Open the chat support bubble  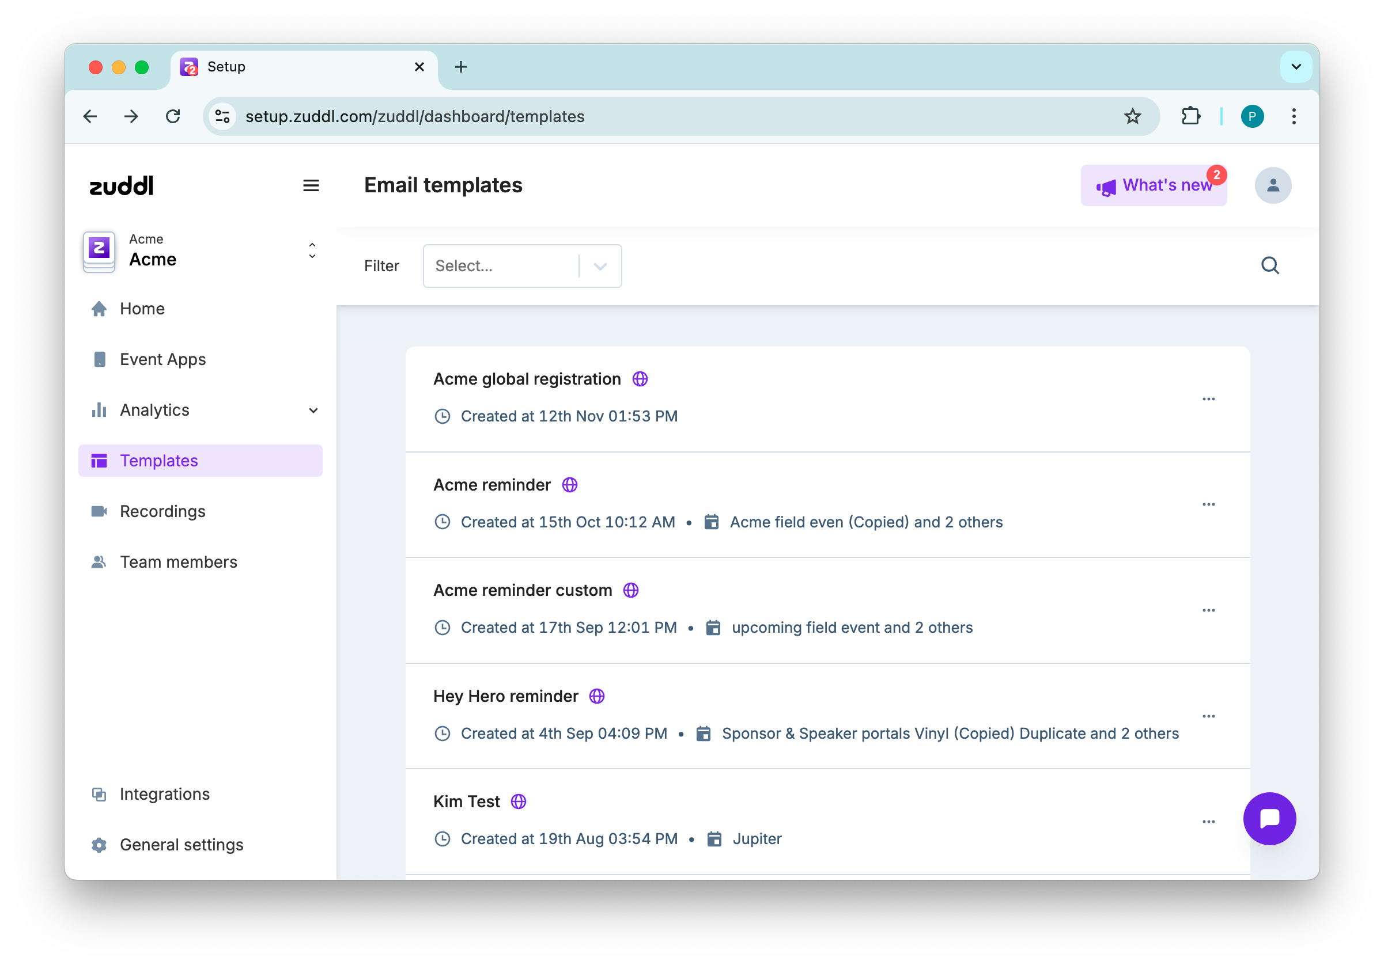point(1269,818)
